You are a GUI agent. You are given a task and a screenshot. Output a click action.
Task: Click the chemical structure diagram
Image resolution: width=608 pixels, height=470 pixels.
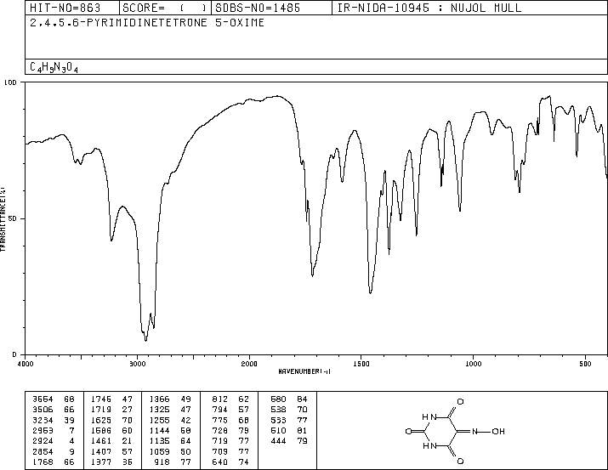tap(455, 431)
